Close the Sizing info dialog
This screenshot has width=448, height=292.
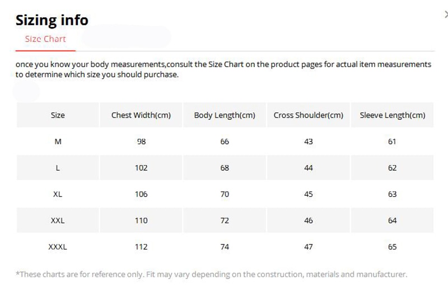coord(446,15)
